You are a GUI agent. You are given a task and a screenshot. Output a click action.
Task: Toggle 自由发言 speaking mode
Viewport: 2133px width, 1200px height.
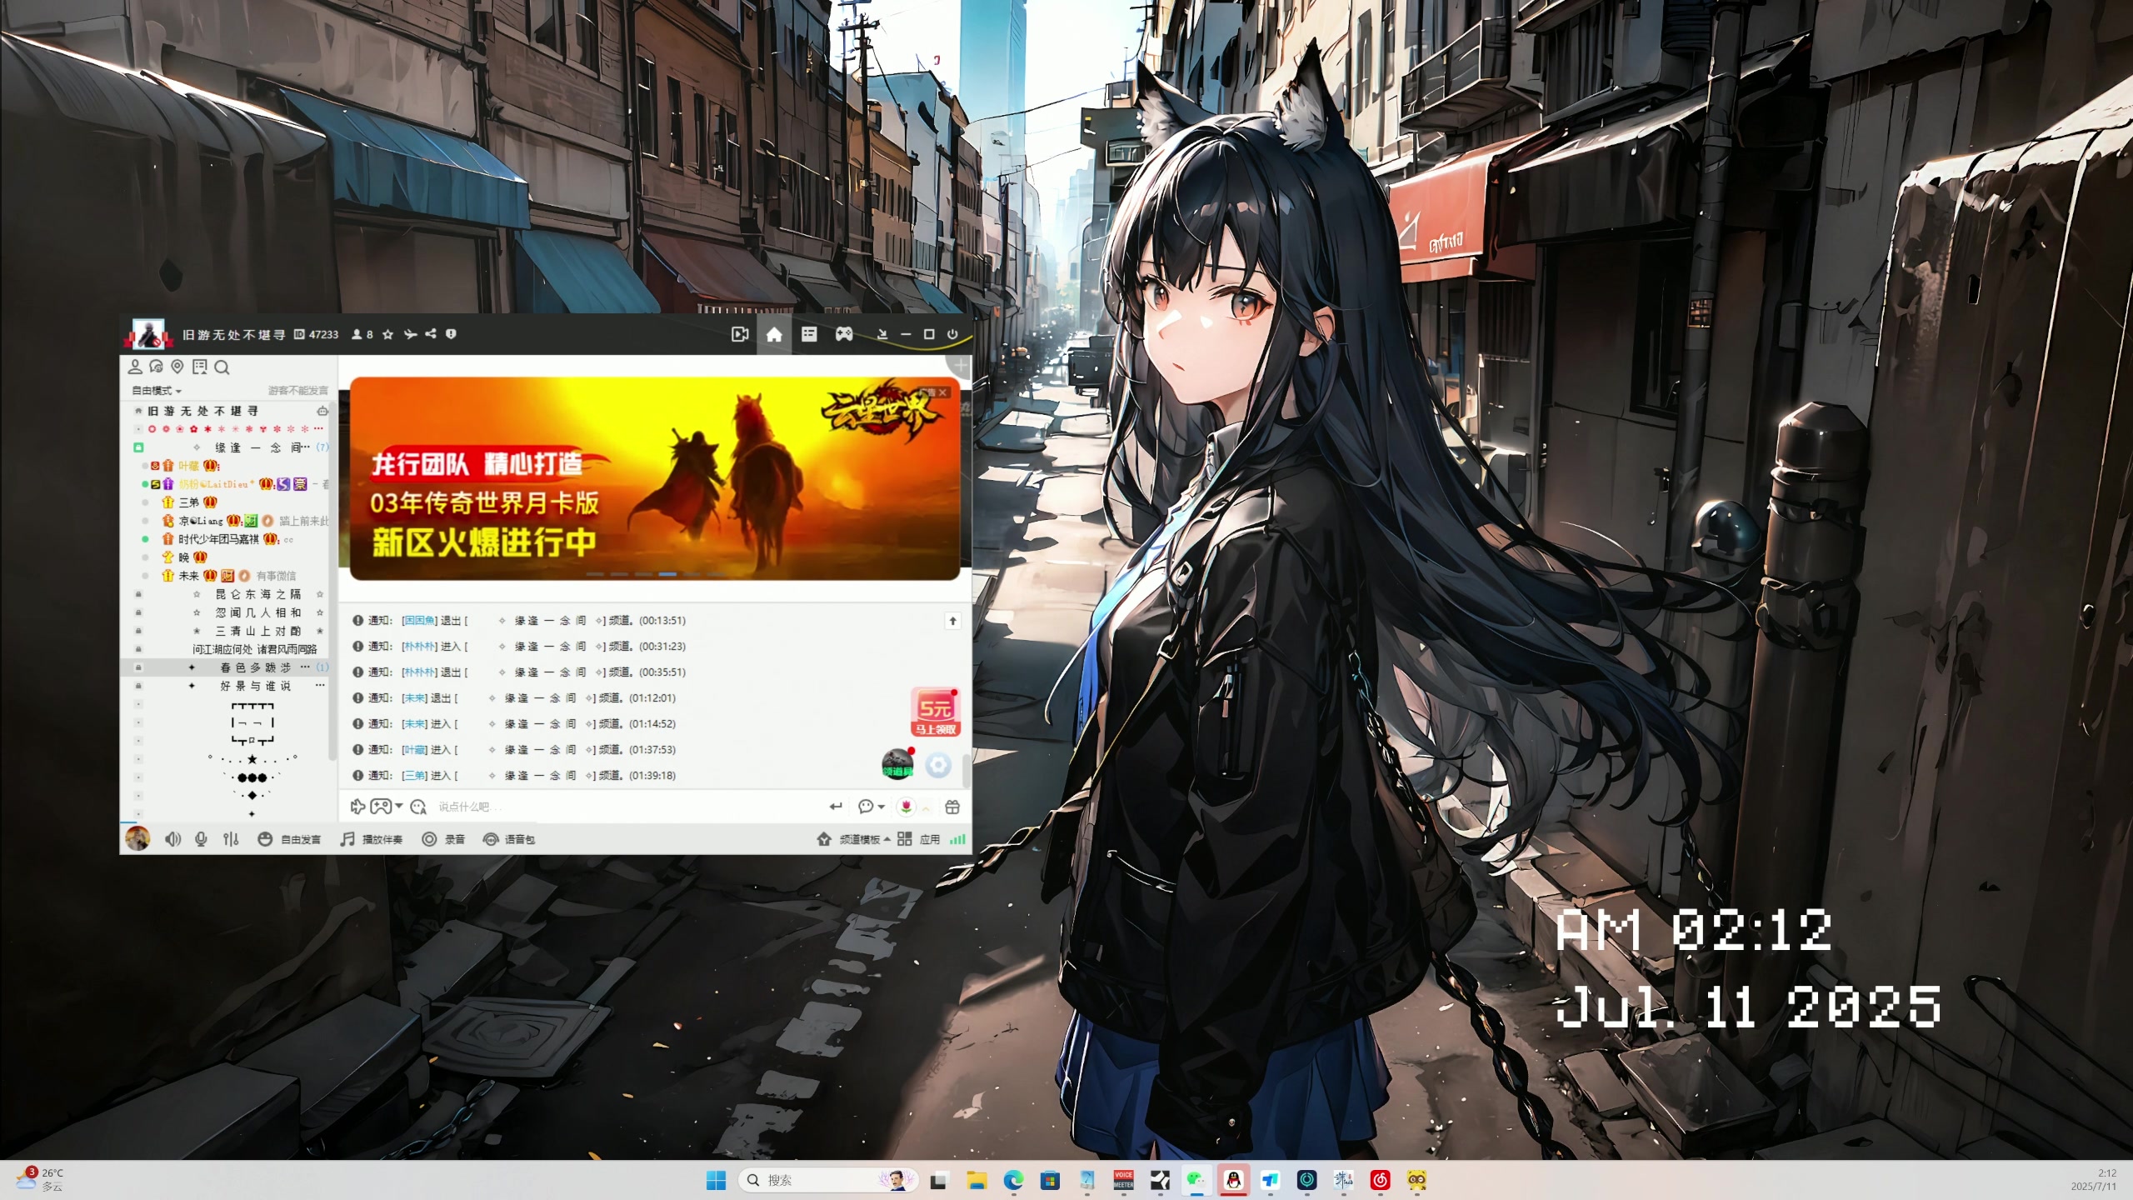coord(289,839)
